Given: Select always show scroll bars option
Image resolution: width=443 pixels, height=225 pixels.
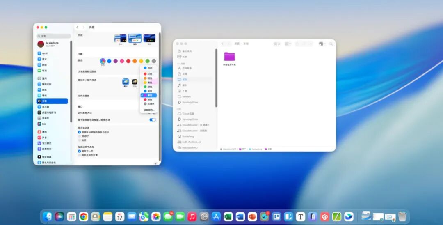Looking at the screenshot, I should pyautogui.click(x=80, y=140).
